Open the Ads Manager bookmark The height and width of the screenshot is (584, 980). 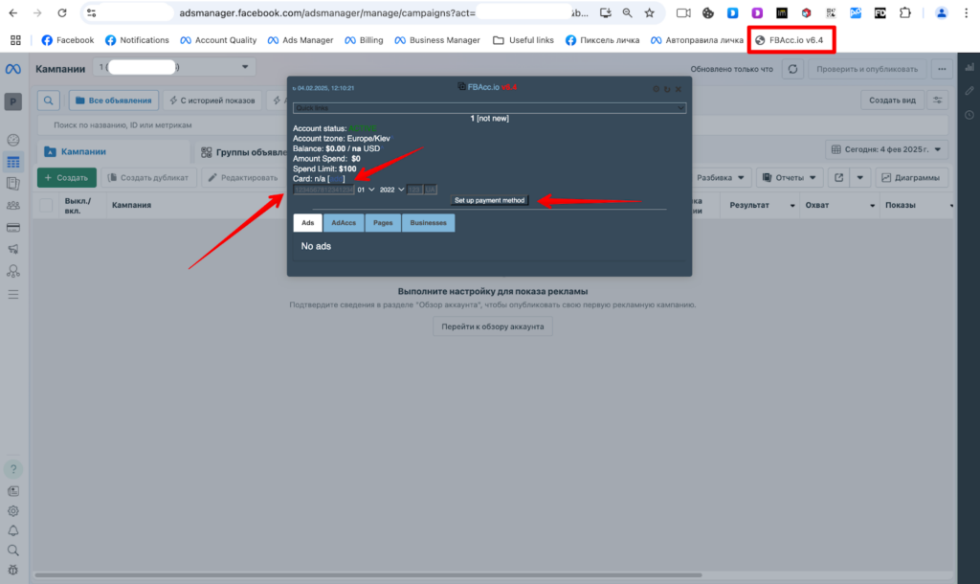click(x=301, y=40)
